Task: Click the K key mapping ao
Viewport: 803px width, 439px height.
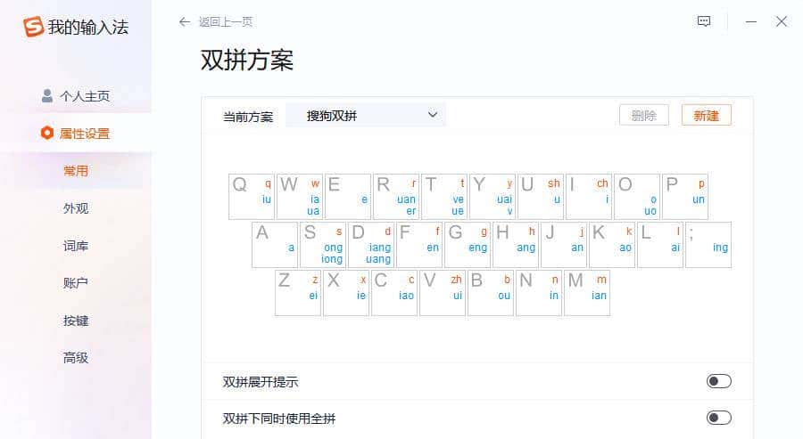Action: [611, 245]
